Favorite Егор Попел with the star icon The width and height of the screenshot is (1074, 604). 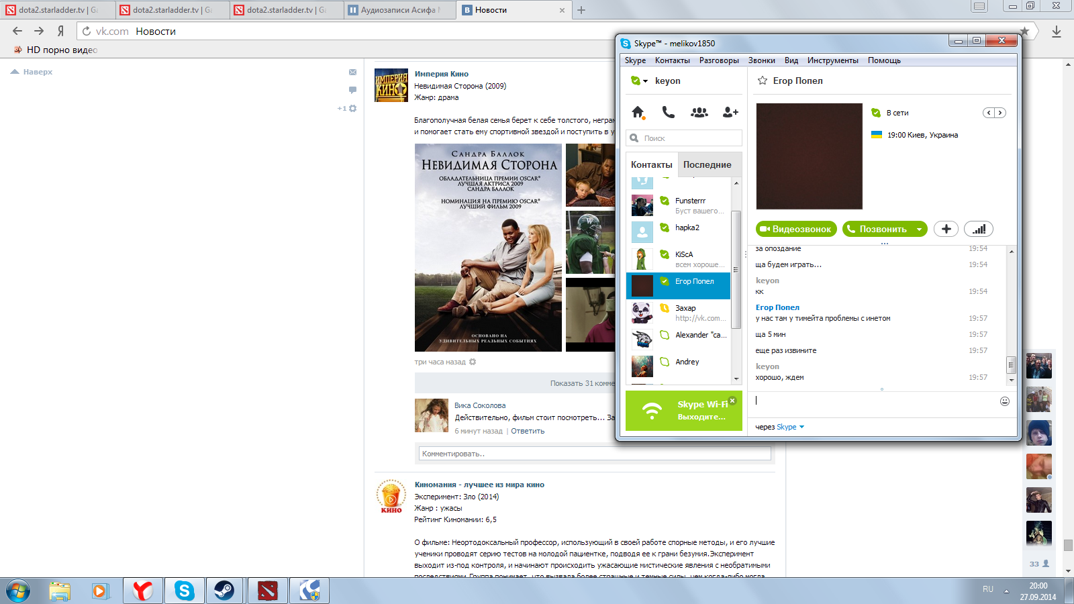[763, 81]
